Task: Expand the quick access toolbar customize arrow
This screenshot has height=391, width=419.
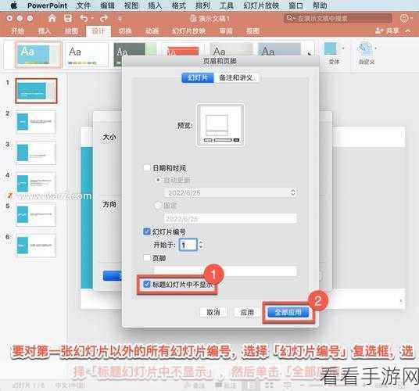Action: pyautogui.click(x=120, y=19)
